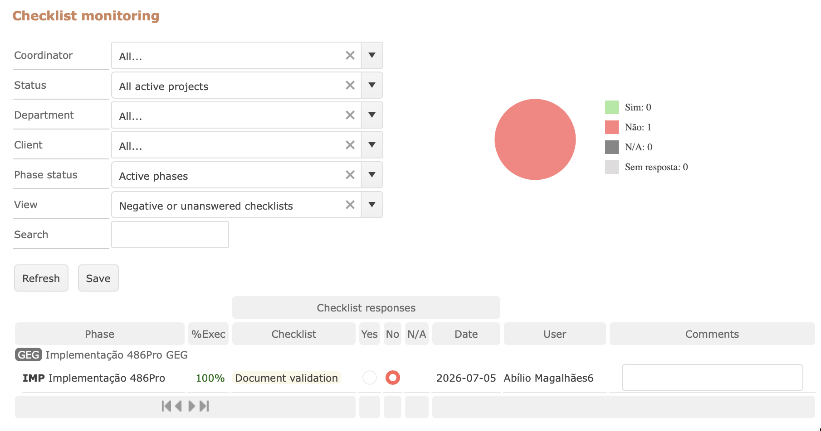The image size is (821, 431).
Task: Click the N/A column header
Action: [417, 334]
